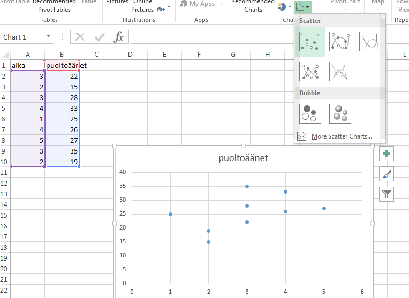This screenshot has width=409, height=298.
Task: Choose Scatter with Straight Lines only
Action: coord(339,71)
